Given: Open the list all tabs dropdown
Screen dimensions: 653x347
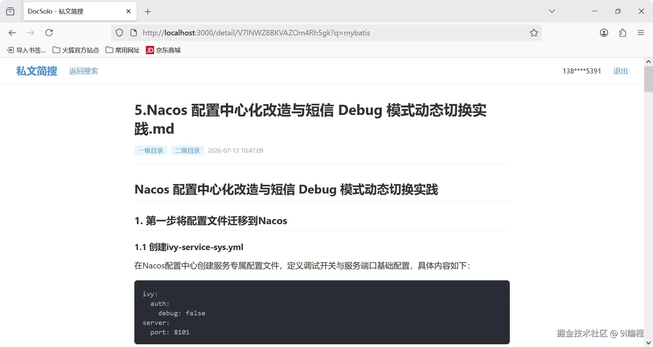Looking at the screenshot, I should click(x=552, y=11).
